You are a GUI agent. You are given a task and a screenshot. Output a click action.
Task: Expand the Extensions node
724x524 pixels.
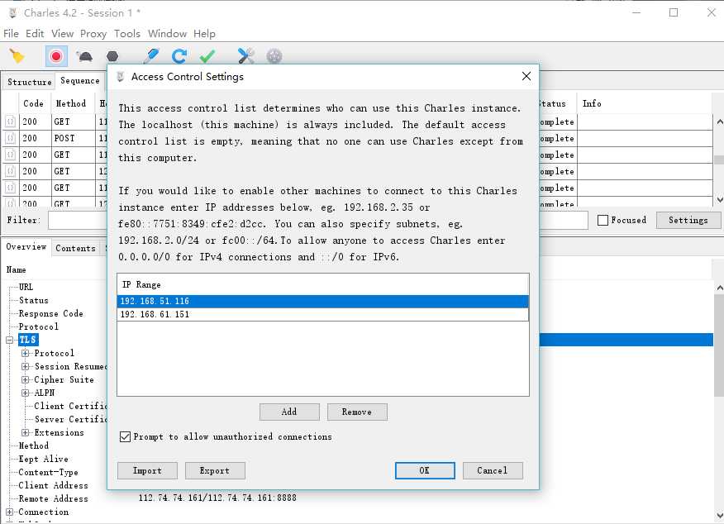(26, 432)
